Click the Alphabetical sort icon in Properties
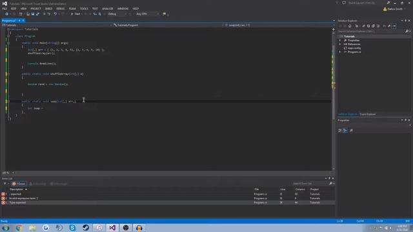This screenshot has height=232, width=413. pos(345,130)
